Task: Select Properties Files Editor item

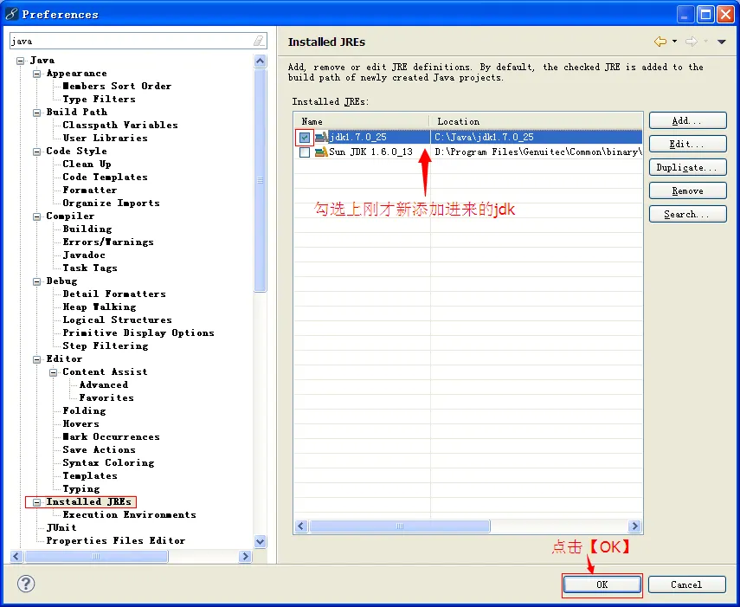Action: 116,540
